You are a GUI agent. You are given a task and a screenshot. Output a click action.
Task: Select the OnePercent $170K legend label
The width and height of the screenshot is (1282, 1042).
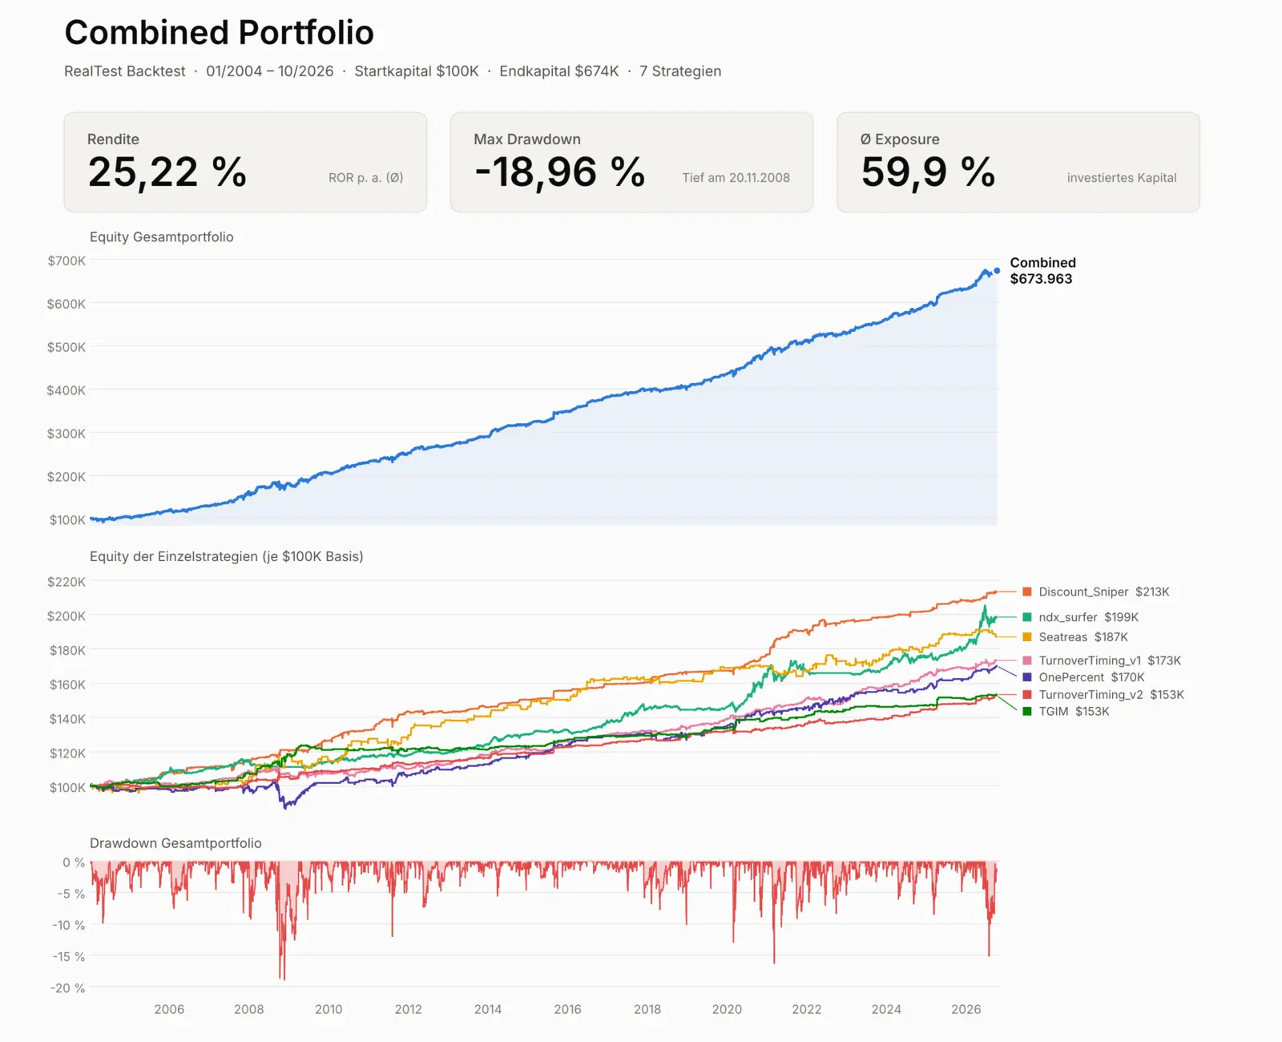pos(1091,677)
